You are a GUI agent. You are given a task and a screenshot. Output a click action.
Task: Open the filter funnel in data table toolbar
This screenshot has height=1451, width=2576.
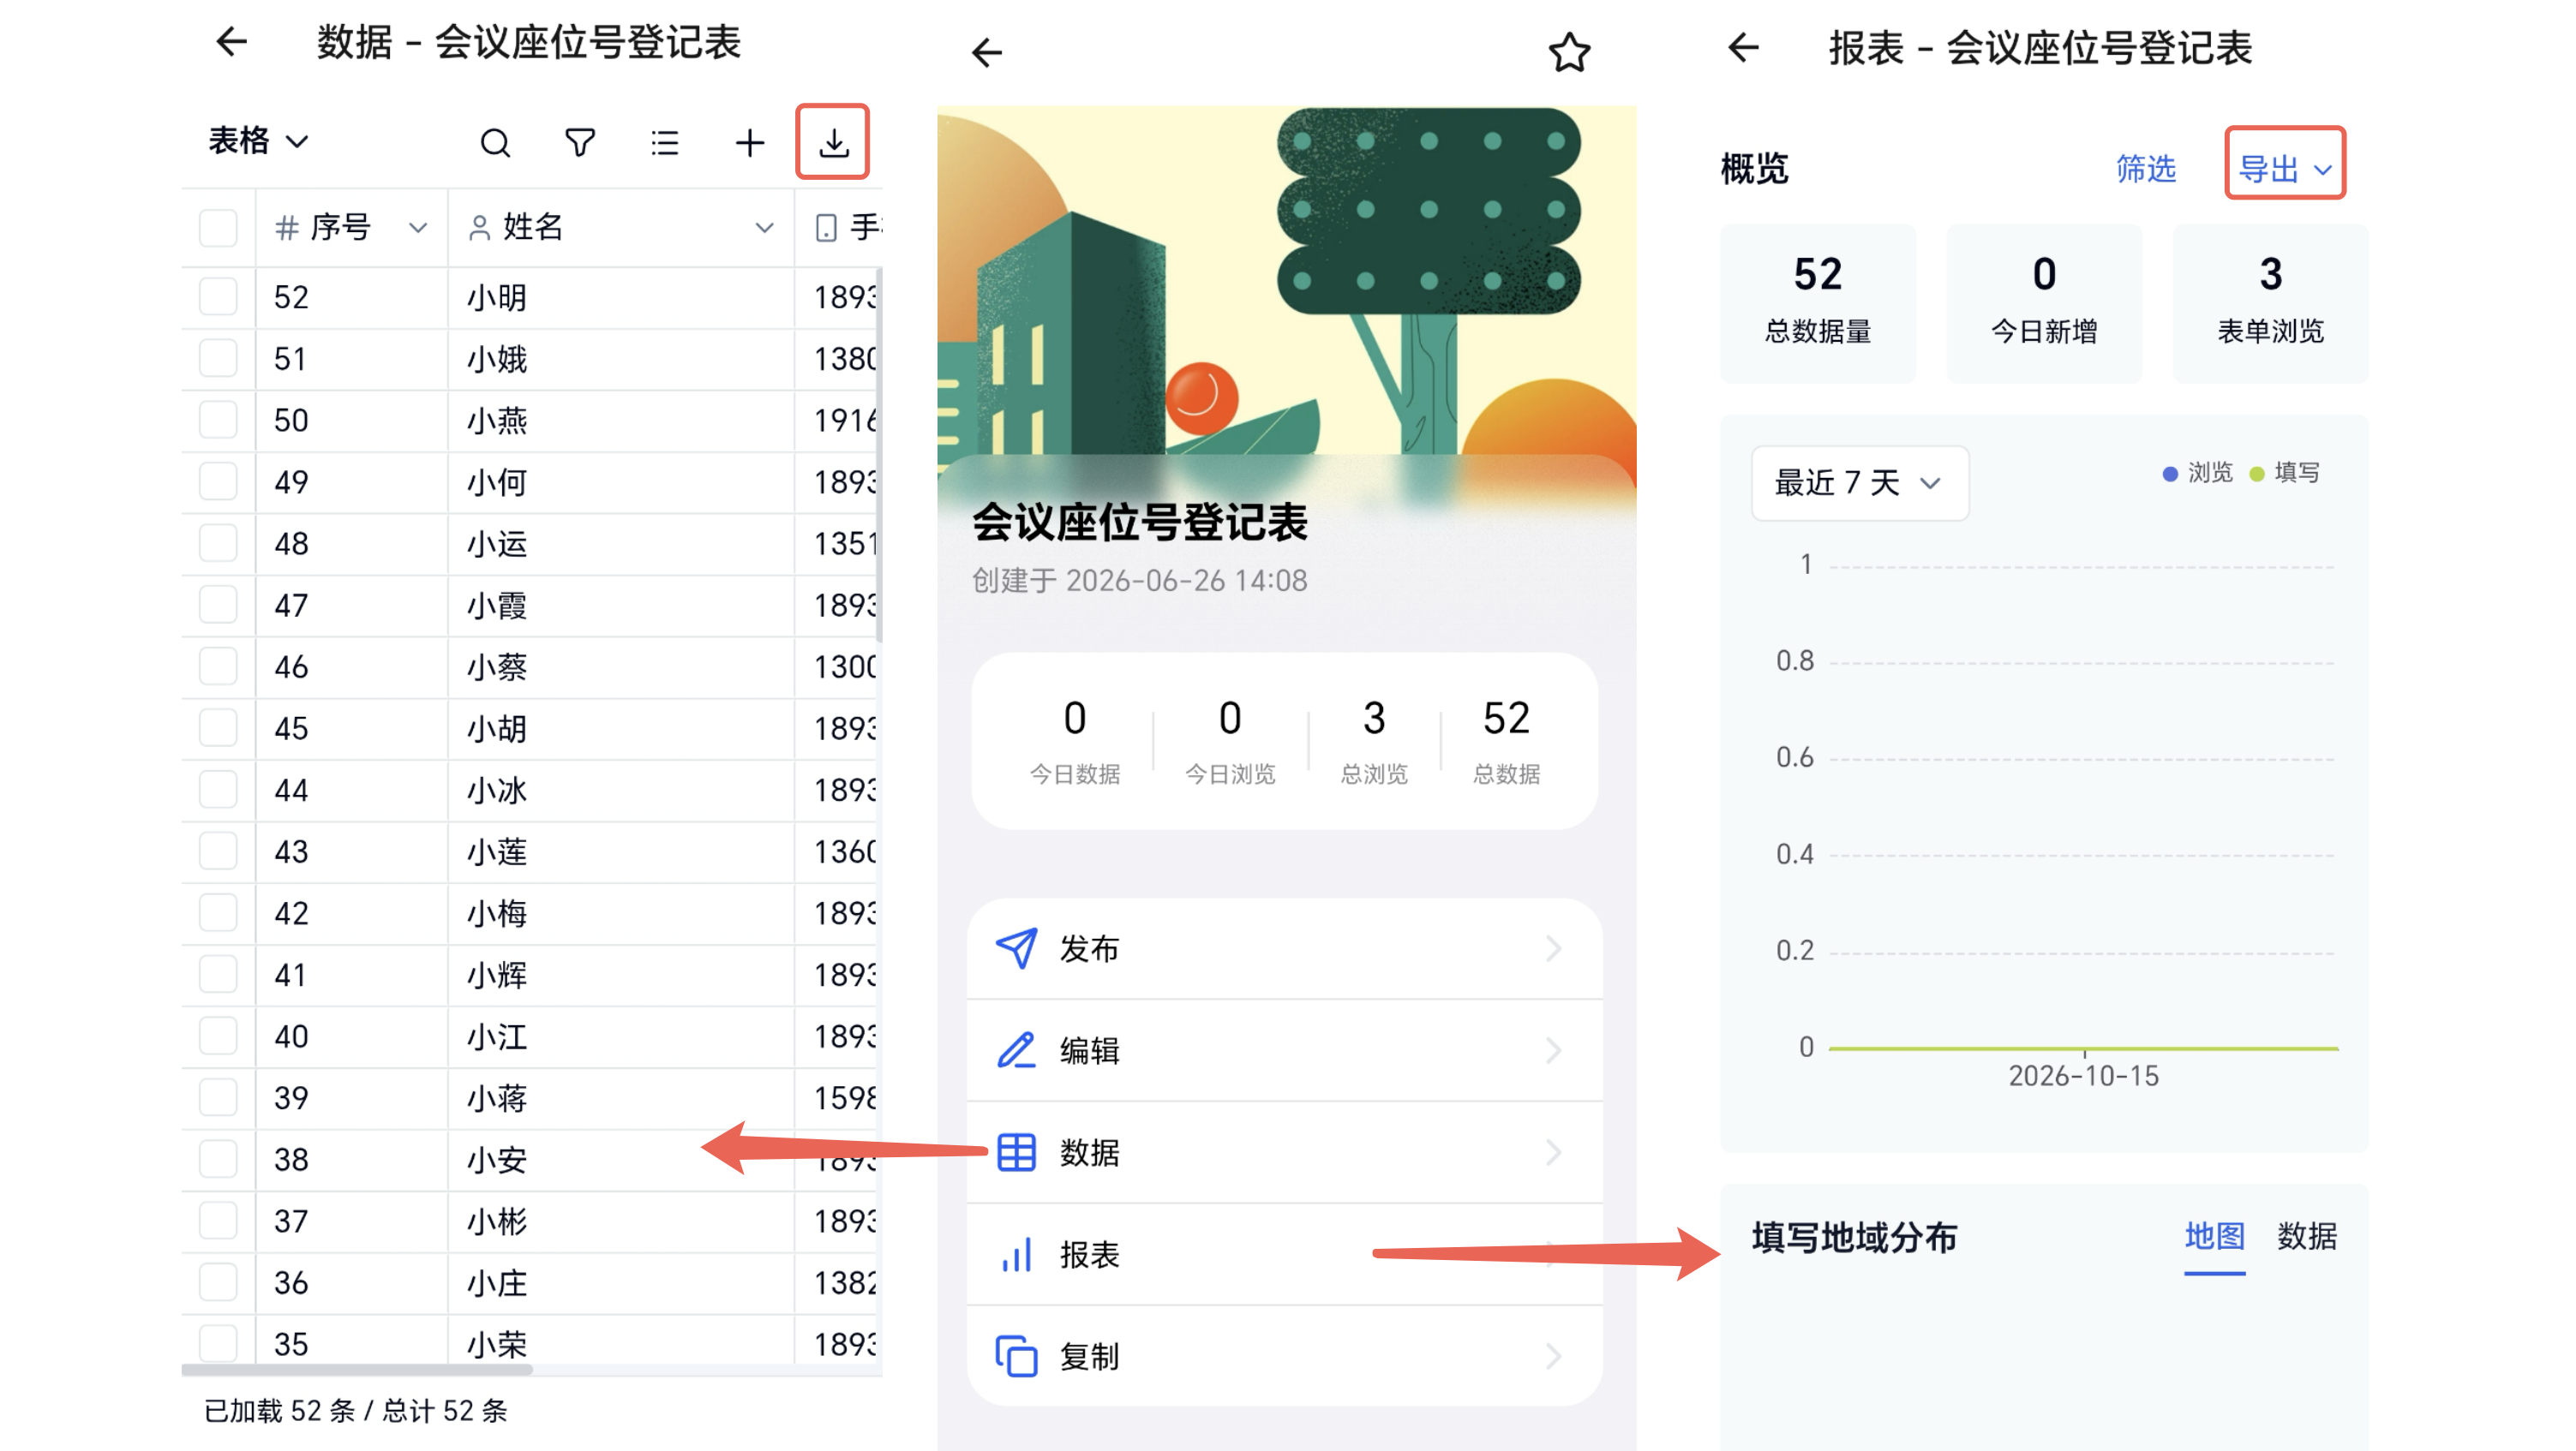tap(580, 143)
